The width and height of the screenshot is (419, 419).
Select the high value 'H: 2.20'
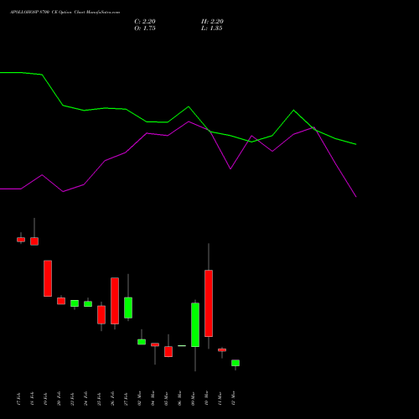coord(212,22)
